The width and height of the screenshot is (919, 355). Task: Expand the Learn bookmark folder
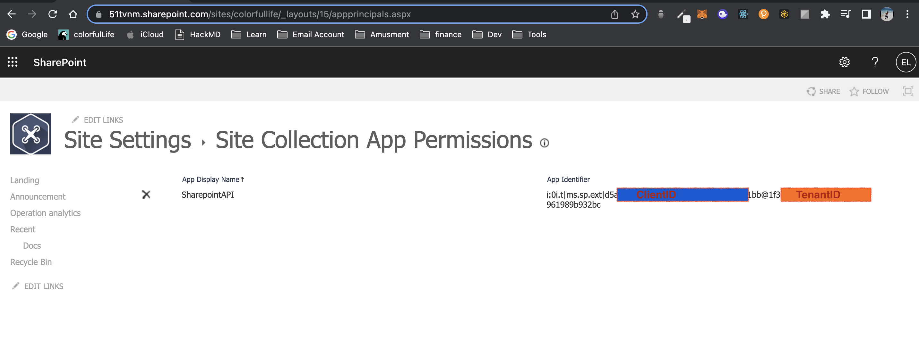249,35
